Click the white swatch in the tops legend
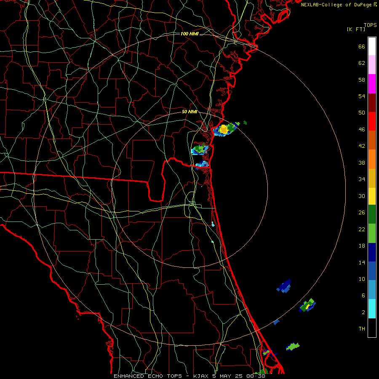Viewport: 379px width, 379px height. click(372, 46)
